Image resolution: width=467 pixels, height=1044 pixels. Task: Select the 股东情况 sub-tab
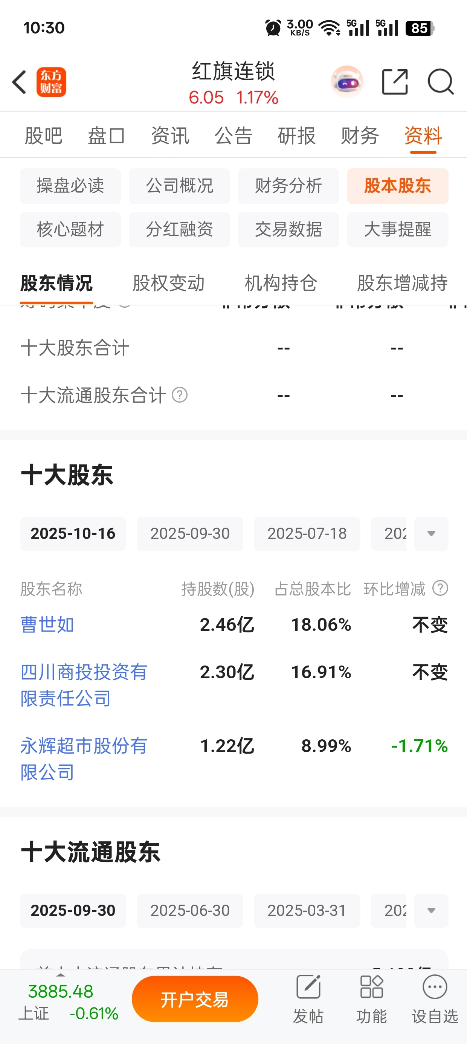click(x=56, y=283)
